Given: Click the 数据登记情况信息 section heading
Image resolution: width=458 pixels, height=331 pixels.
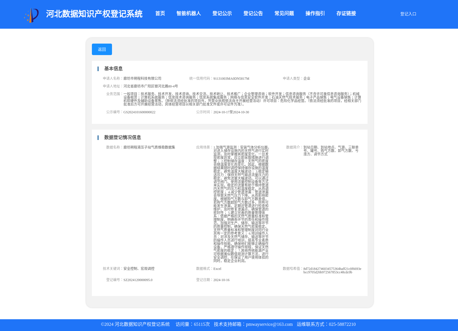Looking at the screenshot, I should click(123, 137).
